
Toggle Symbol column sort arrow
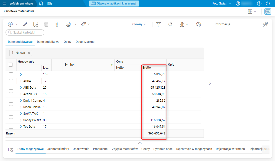tap(112, 65)
